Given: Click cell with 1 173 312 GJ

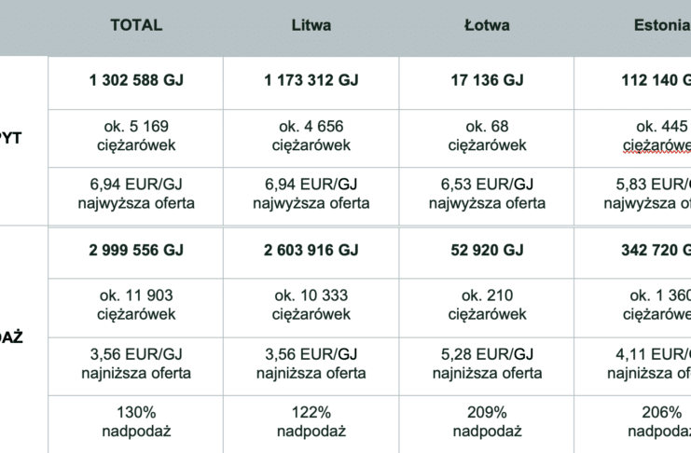Looking at the screenshot, I should click(x=311, y=83).
